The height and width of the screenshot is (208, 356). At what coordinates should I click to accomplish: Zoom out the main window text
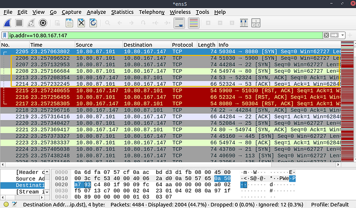[x=220, y=23]
